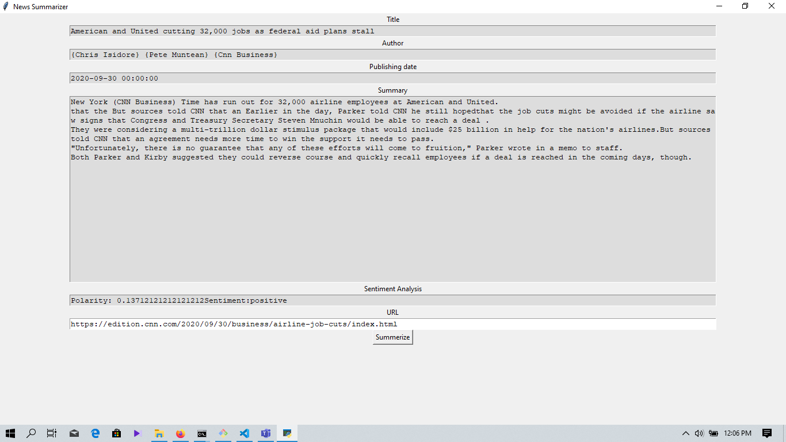Open taskbar Search magnifier
Viewport: 786px width, 442px height.
click(32, 433)
